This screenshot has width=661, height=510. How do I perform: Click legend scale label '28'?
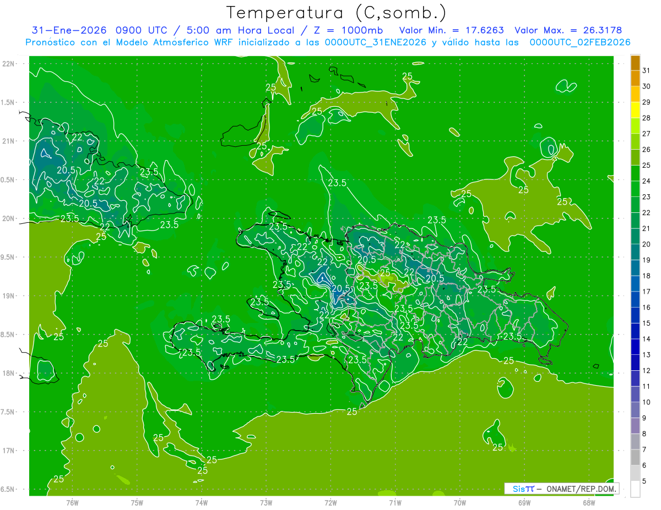647,118
